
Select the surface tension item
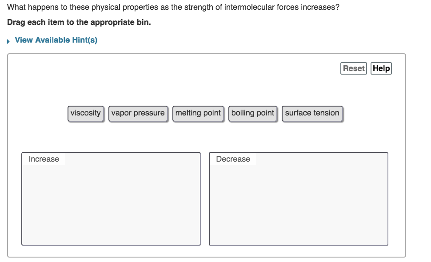[x=312, y=113]
